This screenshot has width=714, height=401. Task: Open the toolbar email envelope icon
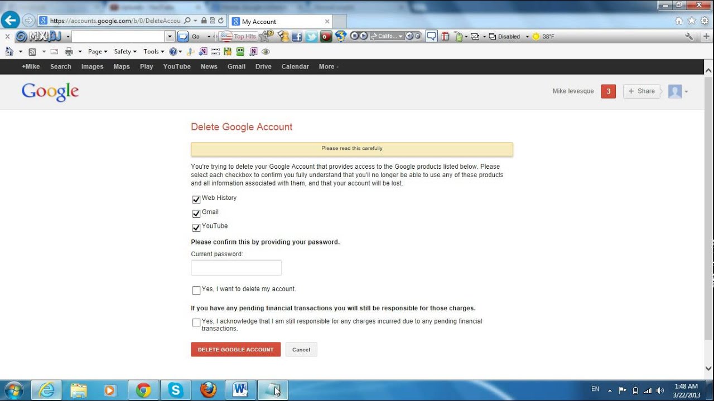tap(475, 37)
